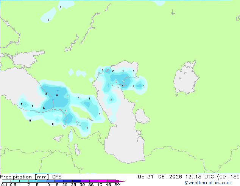Viewport: 240px width, 186px height.
Task: Click the legend scale label '15'
Action: point(56,184)
